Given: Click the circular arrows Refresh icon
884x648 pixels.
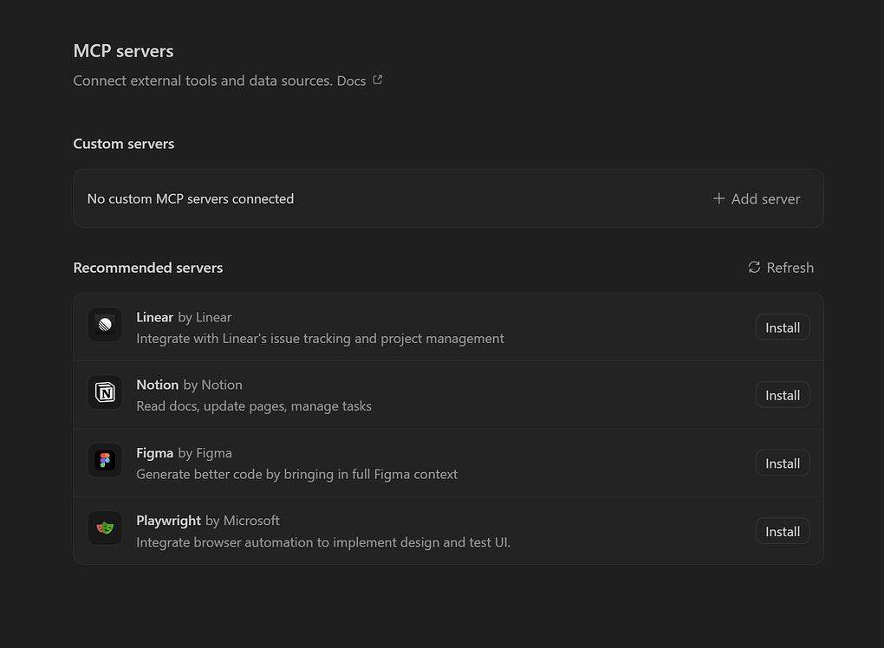Looking at the screenshot, I should (754, 267).
